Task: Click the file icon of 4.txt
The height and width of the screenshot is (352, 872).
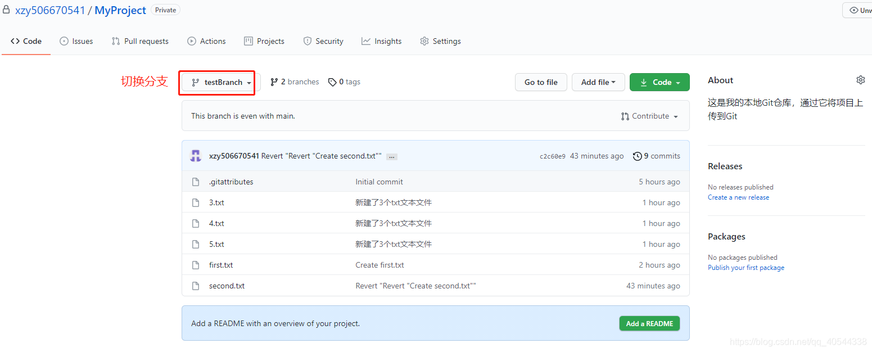Action: pyautogui.click(x=196, y=223)
